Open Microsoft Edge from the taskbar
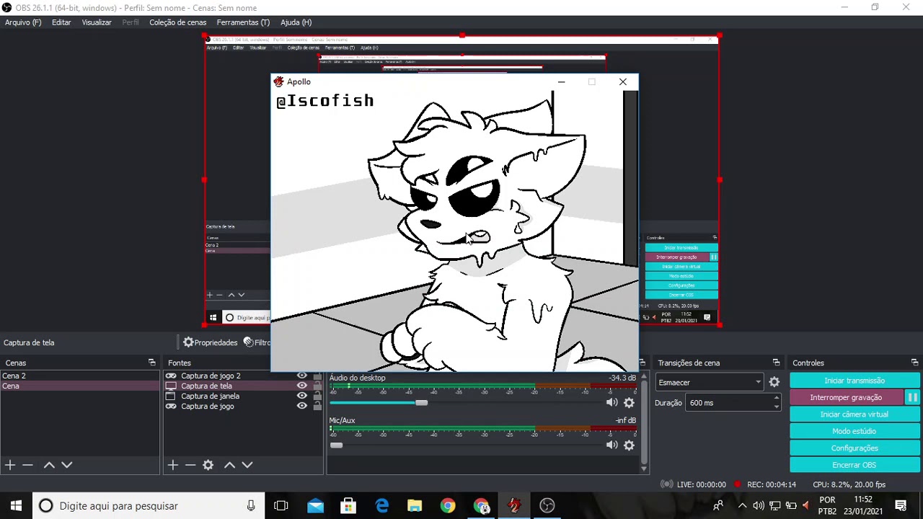Screen dimensions: 923x519 pyautogui.click(x=381, y=505)
